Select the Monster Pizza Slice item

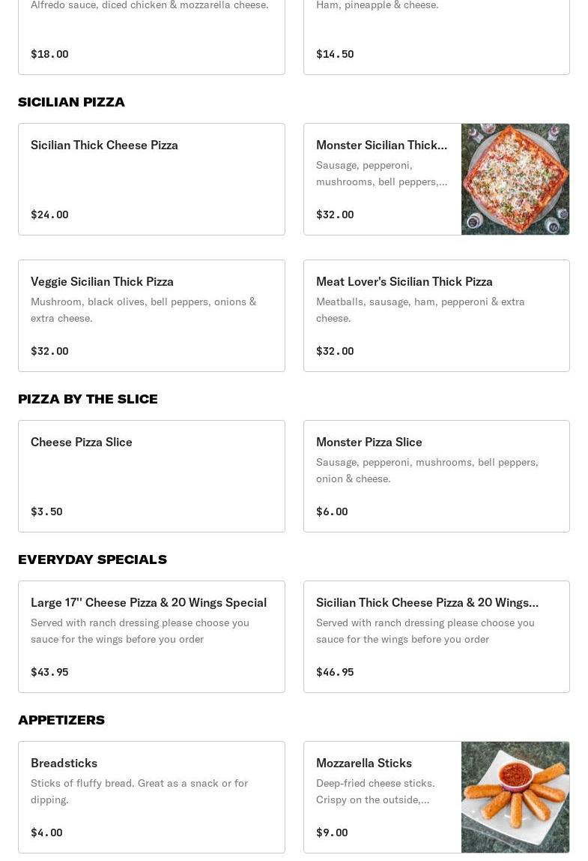pyautogui.click(x=436, y=476)
